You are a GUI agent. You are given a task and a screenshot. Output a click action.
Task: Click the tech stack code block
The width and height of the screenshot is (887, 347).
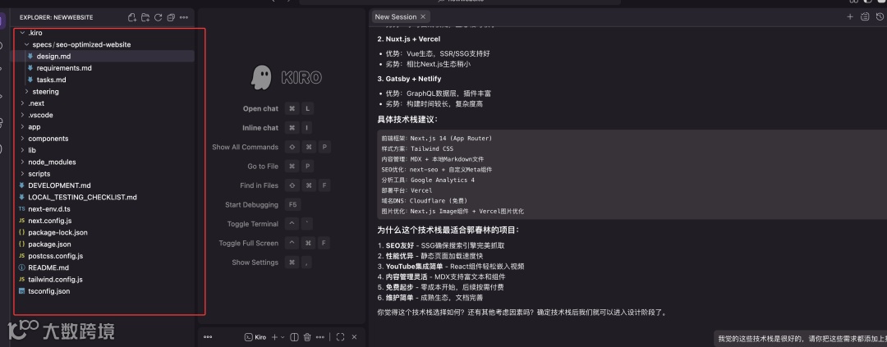(632, 175)
